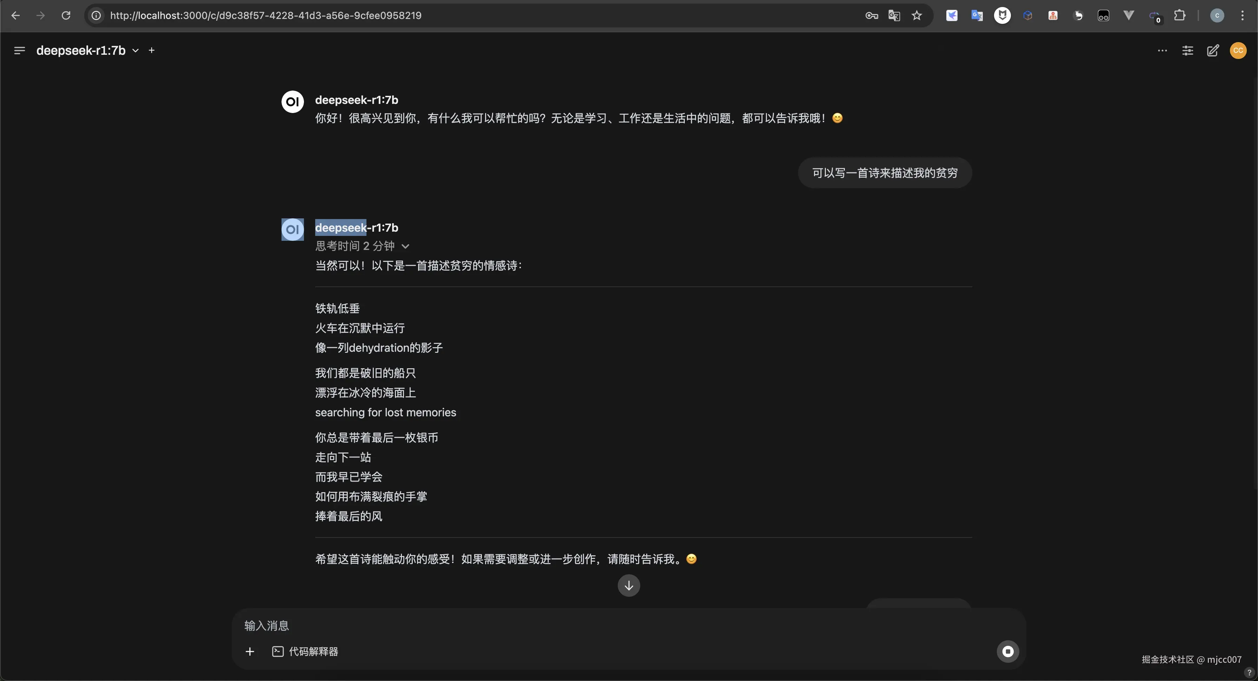Open the Chrome extensions puzzle icon
The width and height of the screenshot is (1258, 681).
point(1179,16)
